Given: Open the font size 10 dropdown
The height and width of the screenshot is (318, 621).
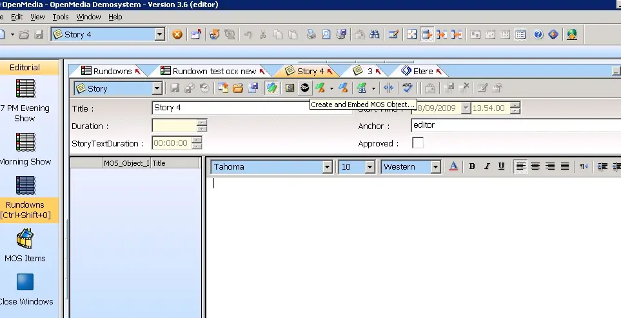Looking at the screenshot, I should pos(370,167).
